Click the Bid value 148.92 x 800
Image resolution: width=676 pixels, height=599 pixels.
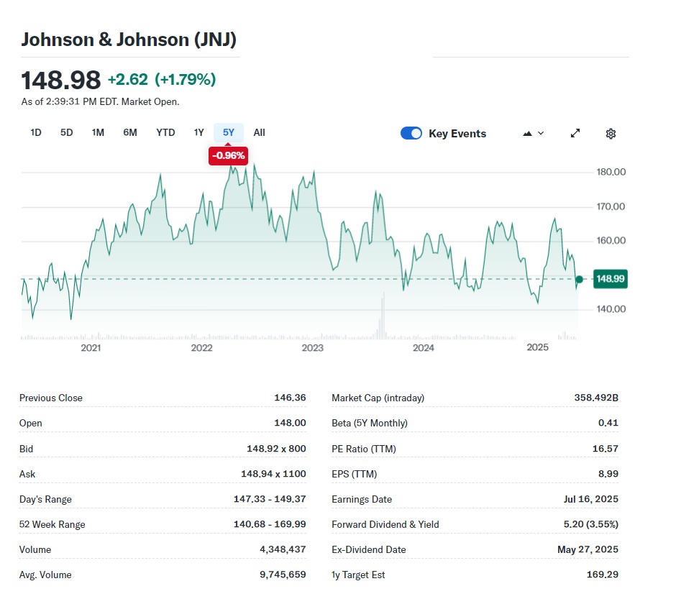tap(276, 449)
